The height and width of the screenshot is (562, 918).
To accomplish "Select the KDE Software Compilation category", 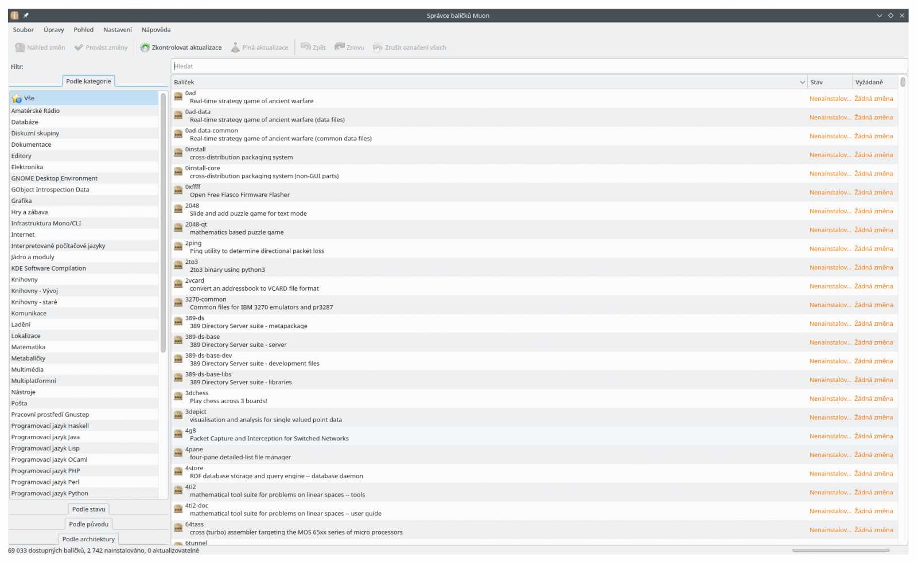I will (x=84, y=268).
